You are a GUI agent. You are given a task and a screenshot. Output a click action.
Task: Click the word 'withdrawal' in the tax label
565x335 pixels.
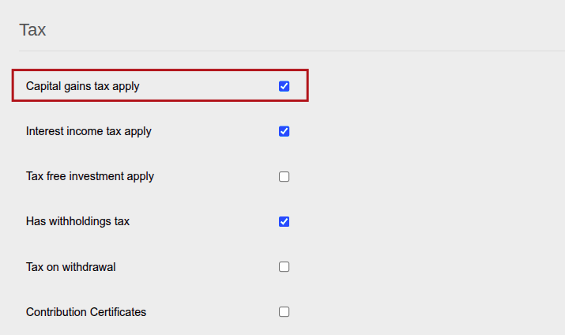point(89,267)
